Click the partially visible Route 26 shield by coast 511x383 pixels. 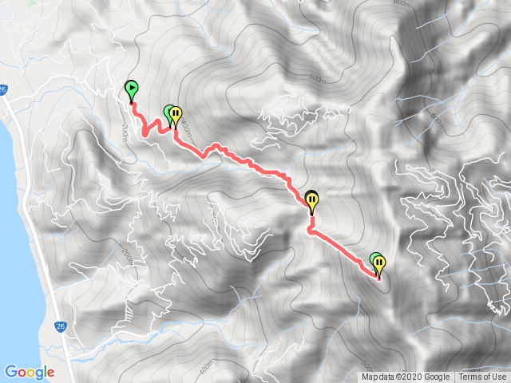tap(3, 90)
